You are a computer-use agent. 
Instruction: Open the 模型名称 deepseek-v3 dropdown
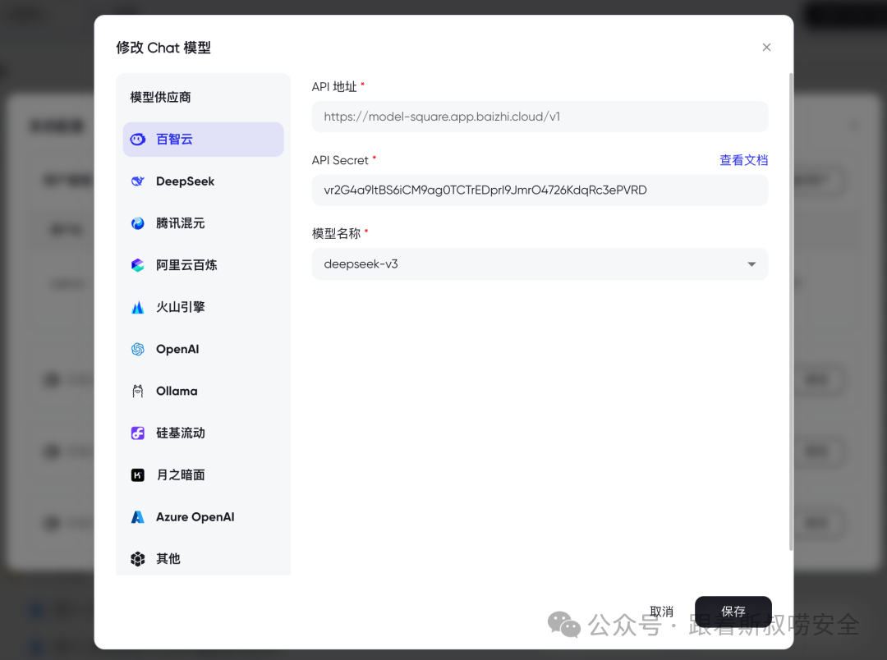(540, 264)
